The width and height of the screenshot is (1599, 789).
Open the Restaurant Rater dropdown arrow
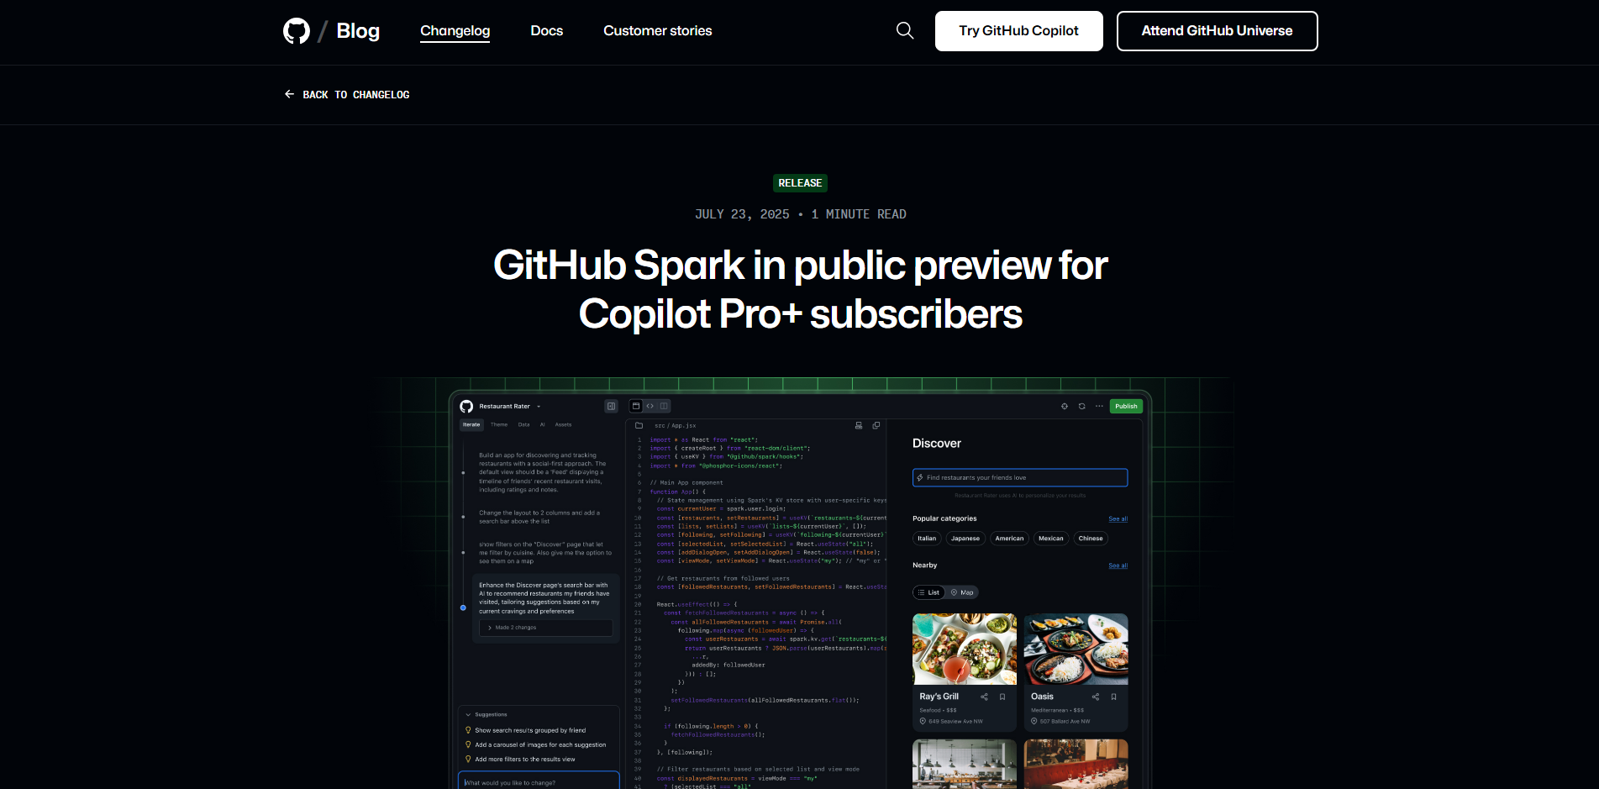pos(539,407)
